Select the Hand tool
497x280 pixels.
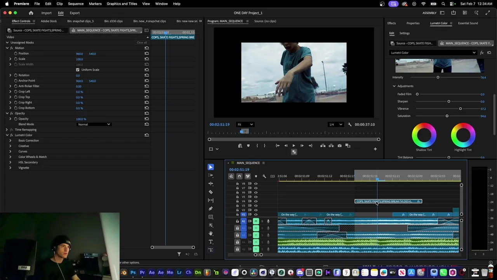[210, 233]
